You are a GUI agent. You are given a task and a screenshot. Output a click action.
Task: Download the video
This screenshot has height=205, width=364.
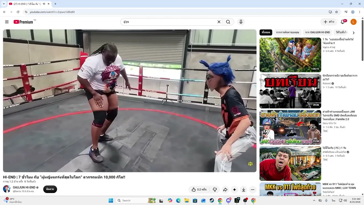tap(244, 190)
